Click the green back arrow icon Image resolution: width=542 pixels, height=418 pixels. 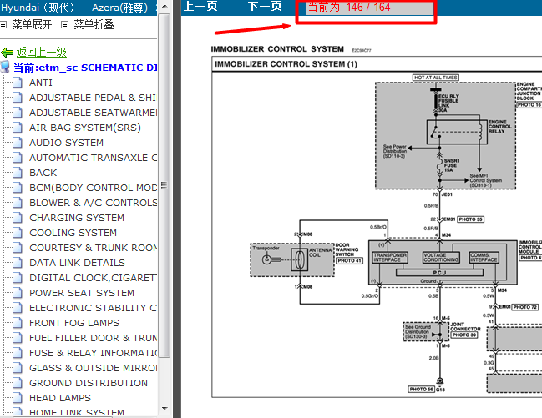[x=7, y=53]
